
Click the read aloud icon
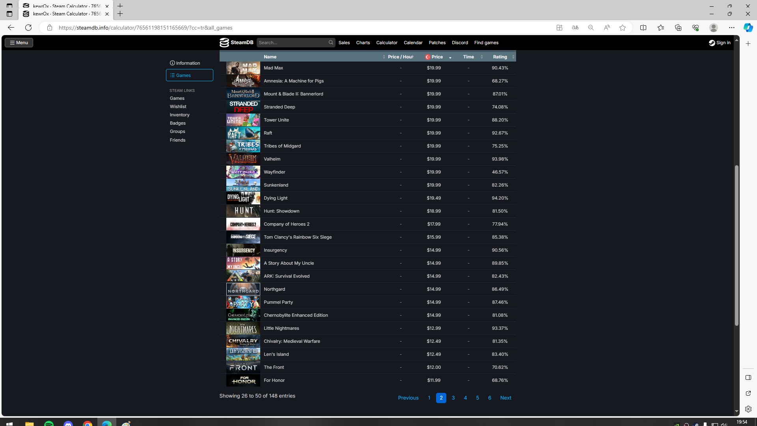tap(607, 28)
